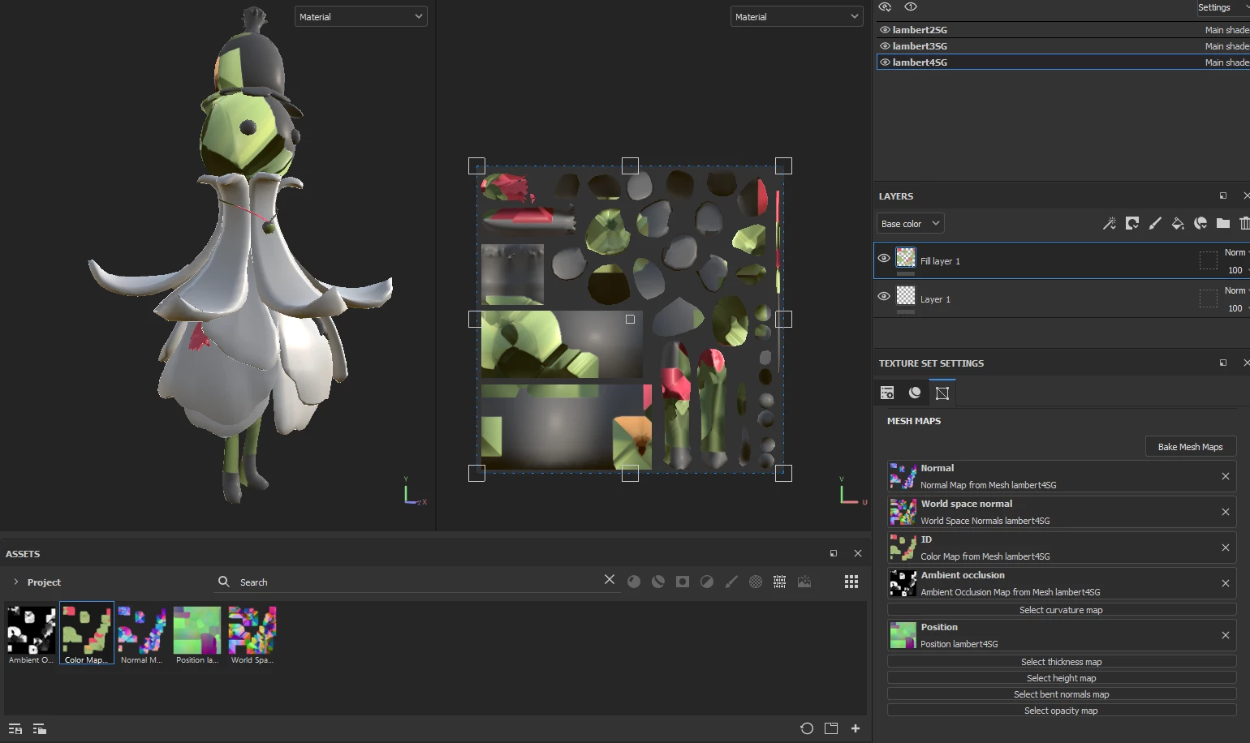
Task: Click the saved searches list icon
Action: click(15, 729)
